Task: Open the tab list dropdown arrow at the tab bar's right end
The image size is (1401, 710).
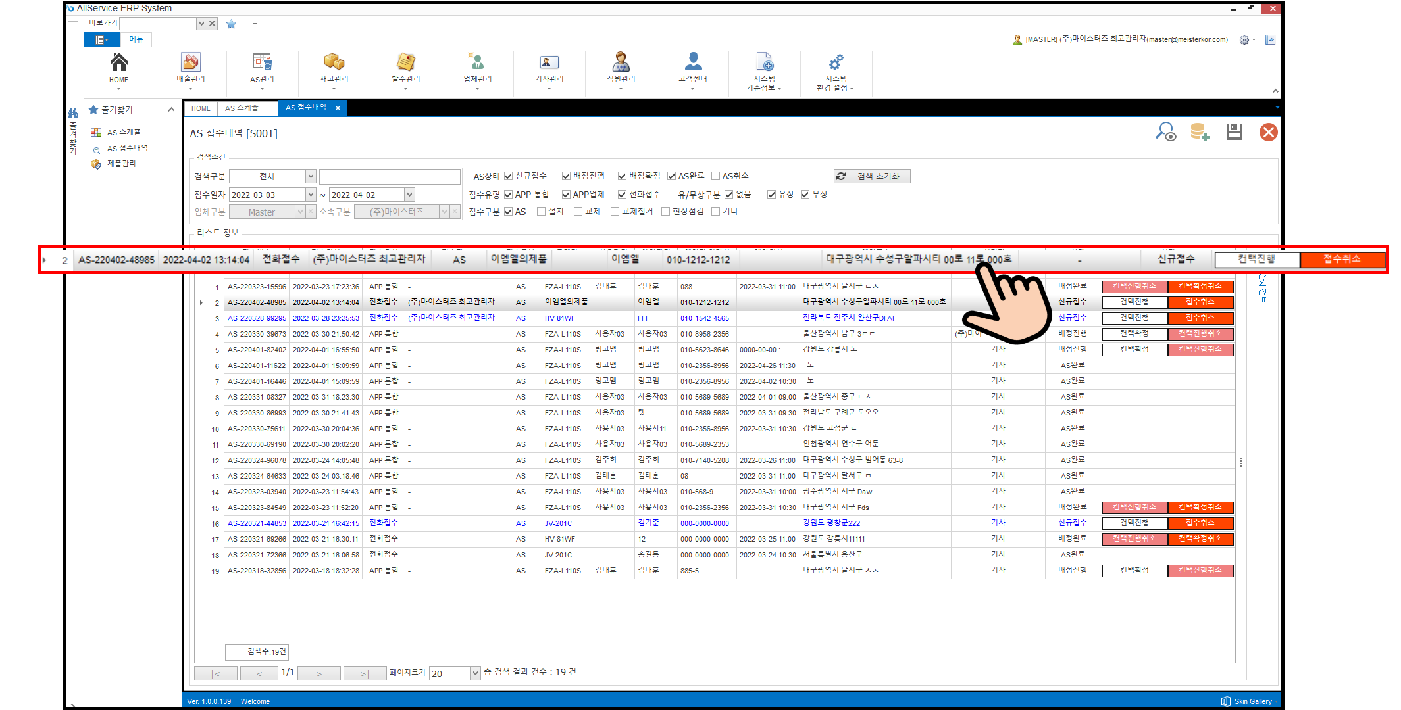Action: pos(1277,108)
